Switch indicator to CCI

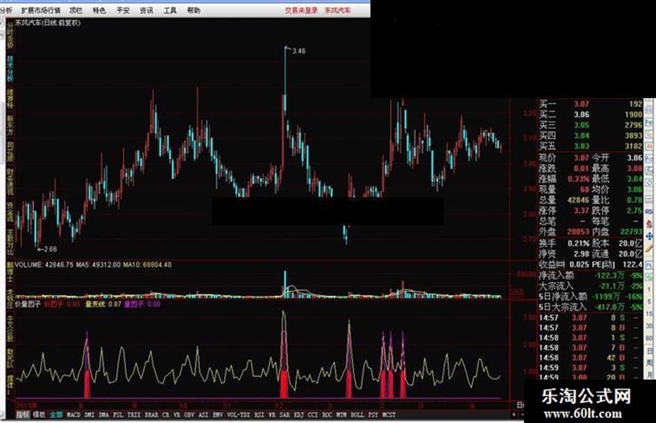[x=313, y=415]
